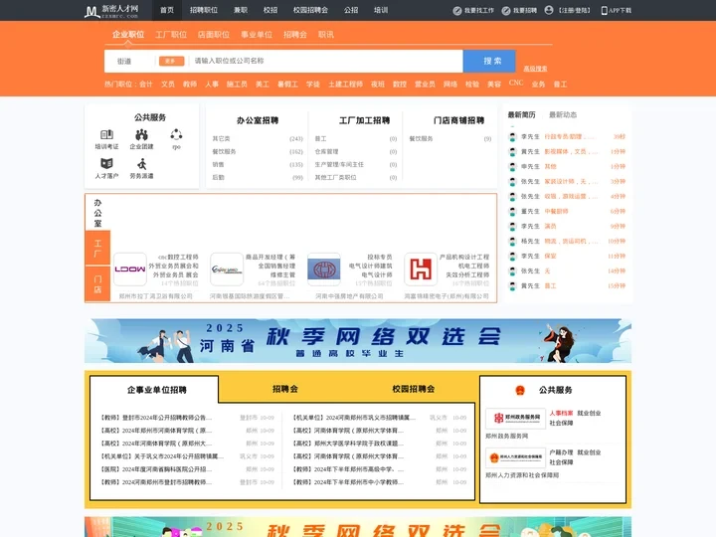Open the red H company logo
The image size is (716, 537).
coord(421,268)
